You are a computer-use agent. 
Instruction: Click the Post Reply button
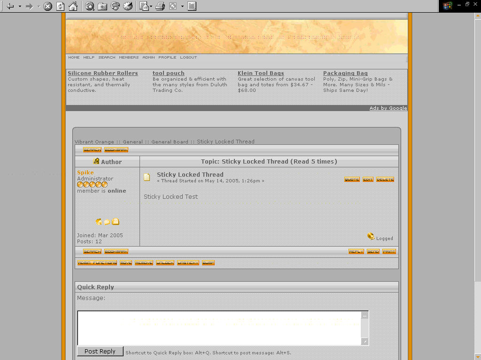click(100, 351)
